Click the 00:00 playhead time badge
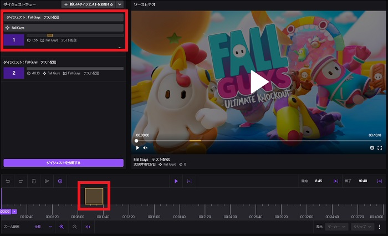The width and height of the screenshot is (388, 236). click(6, 211)
